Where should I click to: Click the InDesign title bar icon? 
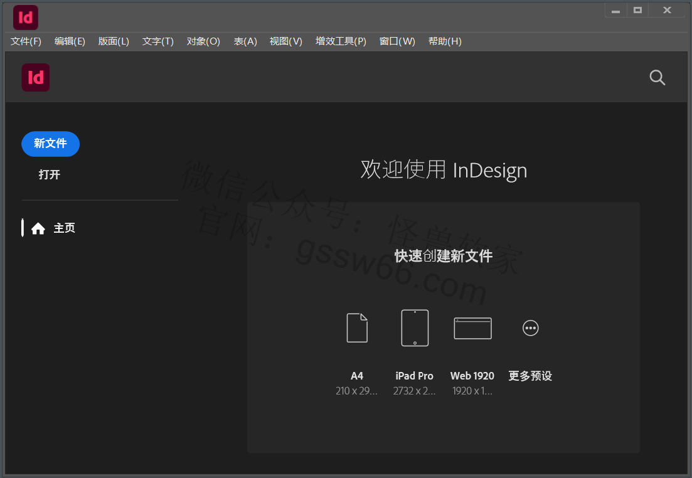coord(26,18)
